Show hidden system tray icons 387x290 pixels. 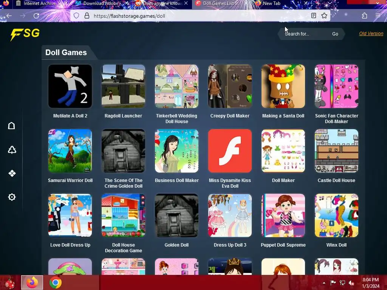click(324, 283)
